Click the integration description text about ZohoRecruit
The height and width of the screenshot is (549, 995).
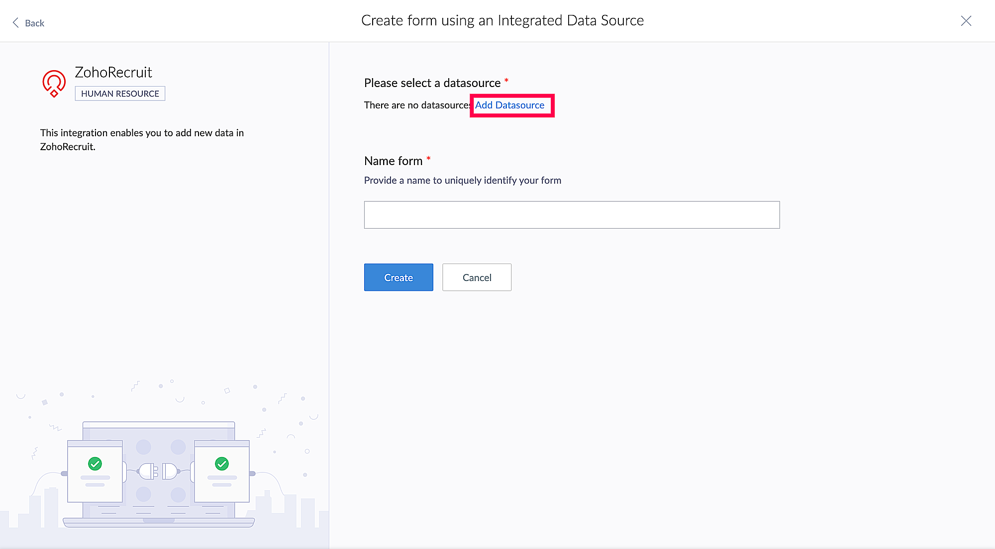(x=142, y=140)
